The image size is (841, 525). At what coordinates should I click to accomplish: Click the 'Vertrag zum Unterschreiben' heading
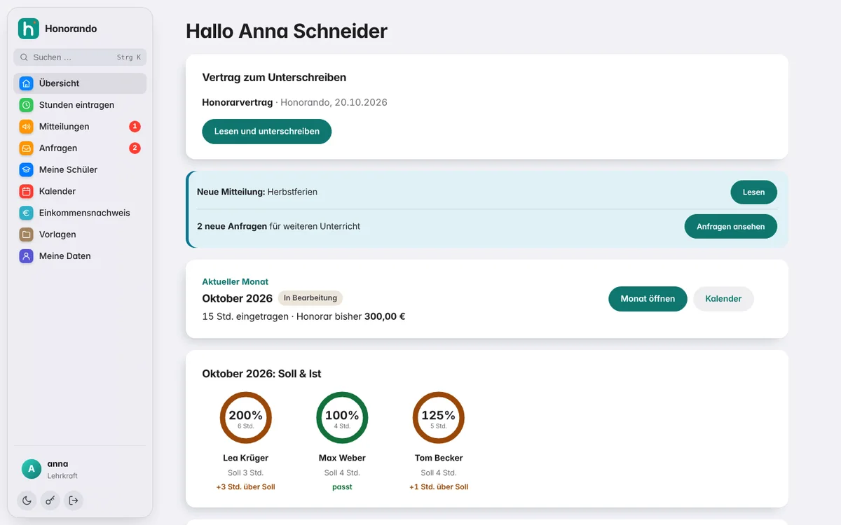(274, 78)
